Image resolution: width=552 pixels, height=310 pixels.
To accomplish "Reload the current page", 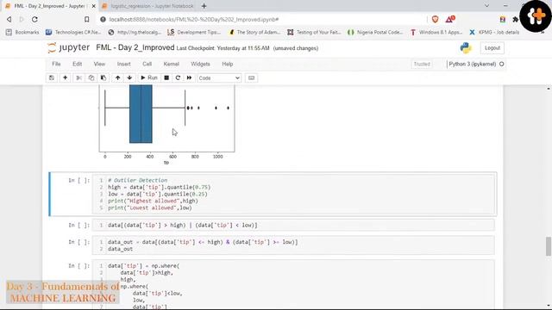I will 34,19.
